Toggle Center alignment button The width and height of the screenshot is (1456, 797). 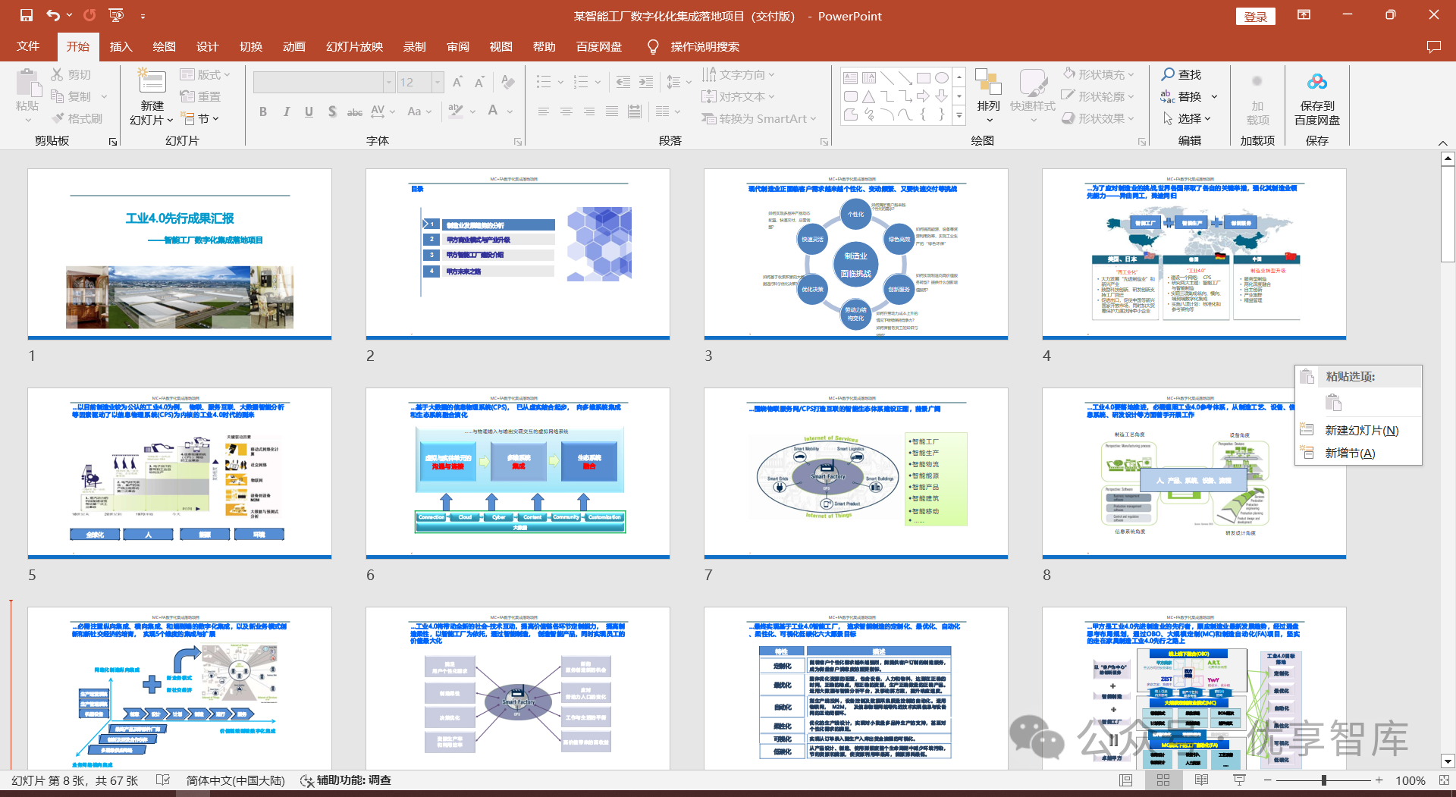pyautogui.click(x=566, y=111)
